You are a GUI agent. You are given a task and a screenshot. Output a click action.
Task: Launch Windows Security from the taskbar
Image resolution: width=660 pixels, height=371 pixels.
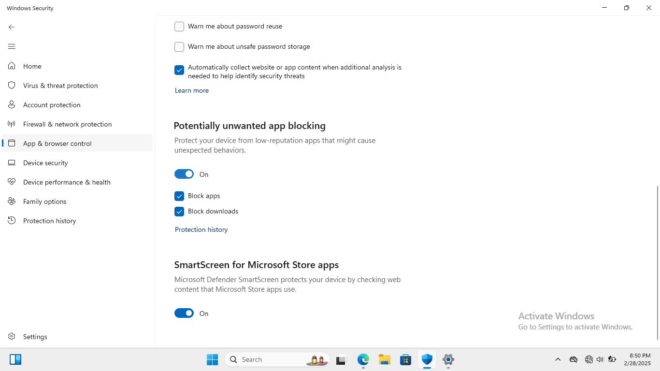pos(427,359)
